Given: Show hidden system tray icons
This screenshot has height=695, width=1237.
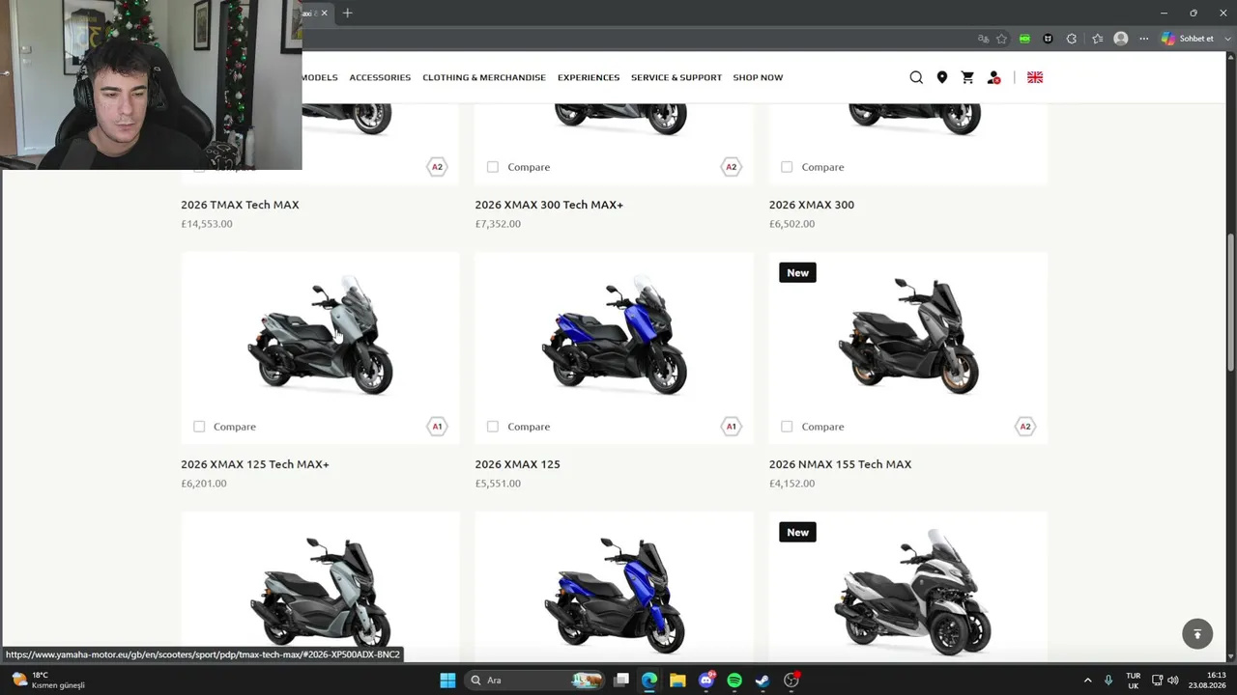Looking at the screenshot, I should [1087, 681].
